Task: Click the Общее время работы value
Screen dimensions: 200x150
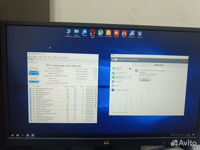Action: pyautogui.click(x=92, y=79)
